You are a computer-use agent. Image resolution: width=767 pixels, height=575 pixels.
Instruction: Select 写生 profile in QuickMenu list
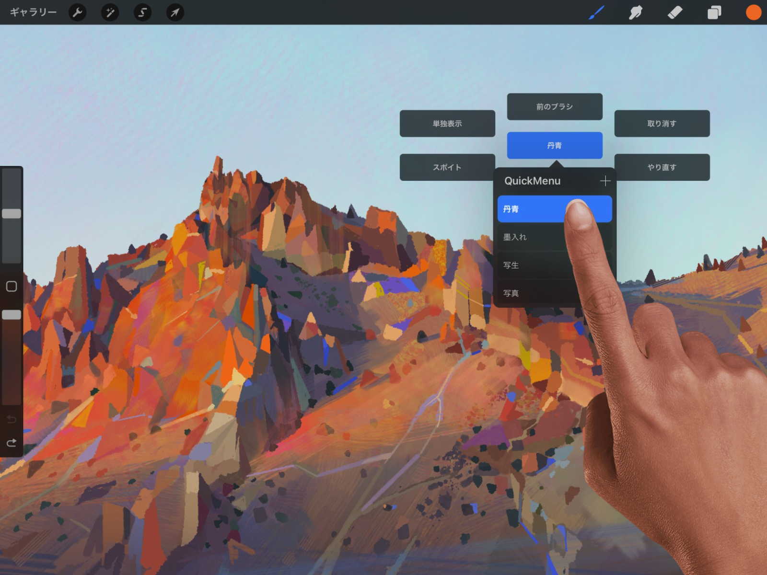tap(555, 265)
